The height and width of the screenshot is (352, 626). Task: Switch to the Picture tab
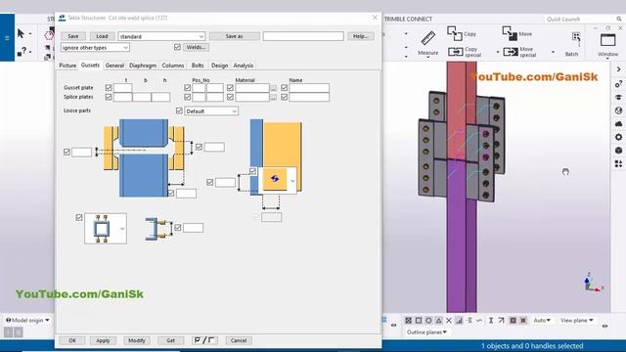click(x=67, y=66)
